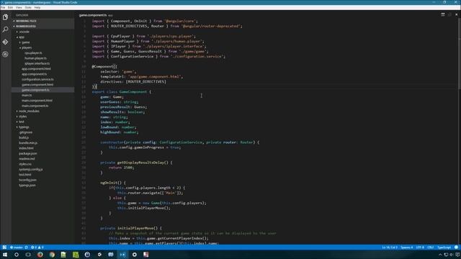Open human.player.ts file
461x259 pixels.
(35, 58)
